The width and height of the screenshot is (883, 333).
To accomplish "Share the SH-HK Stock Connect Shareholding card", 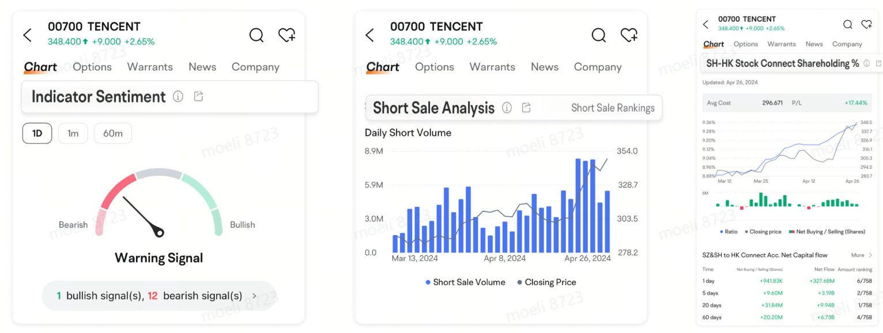I will 879,63.
